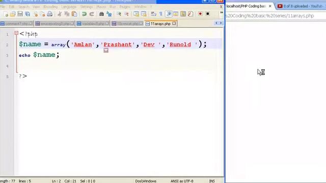The image size is (326, 183).
Task: Open the Plugins menu
Action: [124, 7]
